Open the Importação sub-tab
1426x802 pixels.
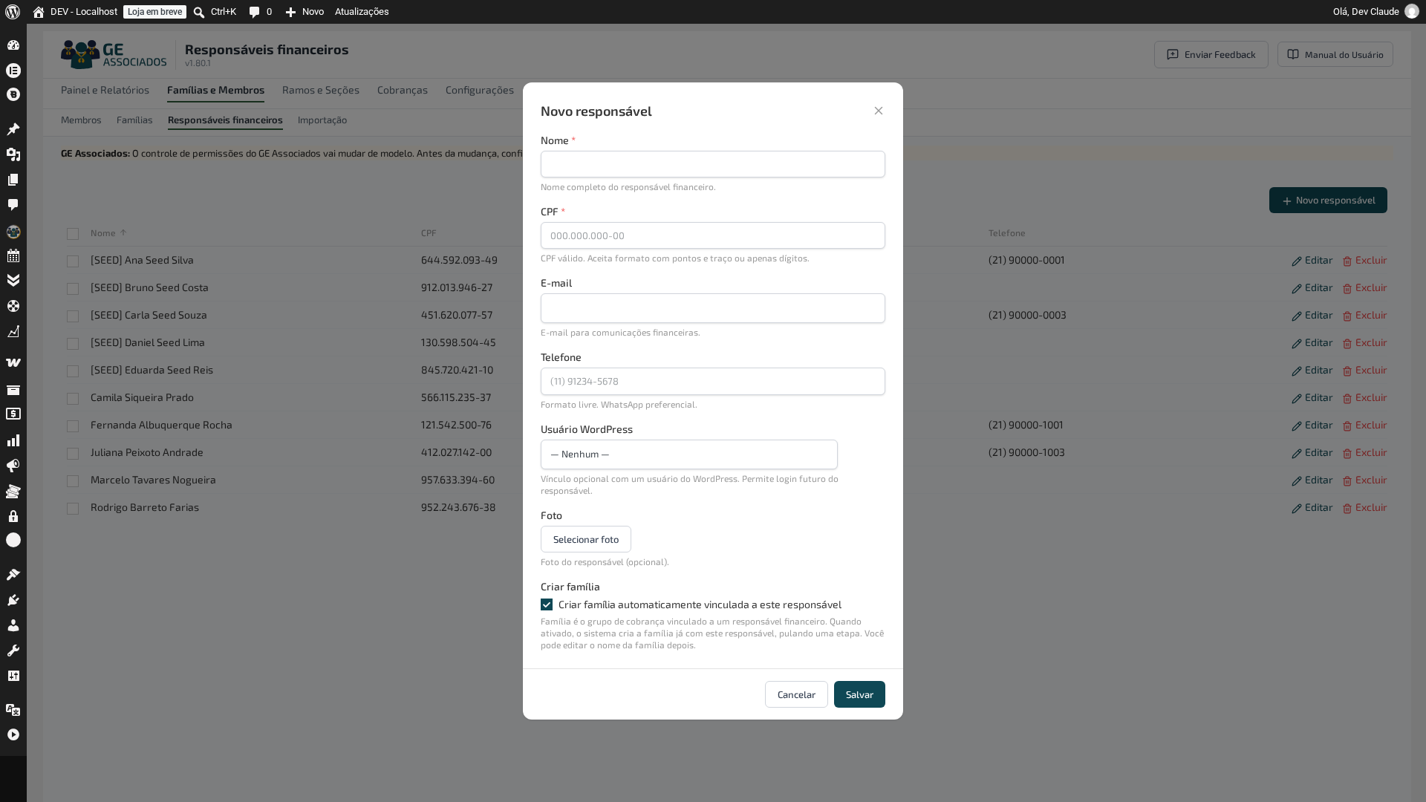click(x=322, y=120)
